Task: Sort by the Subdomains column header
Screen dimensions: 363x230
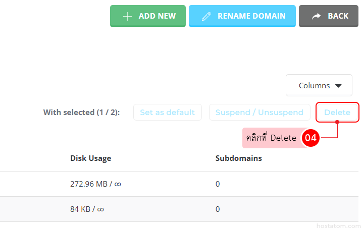Action: (x=238, y=158)
